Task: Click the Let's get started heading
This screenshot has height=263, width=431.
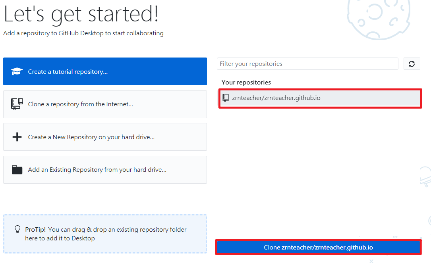Action: click(x=81, y=14)
